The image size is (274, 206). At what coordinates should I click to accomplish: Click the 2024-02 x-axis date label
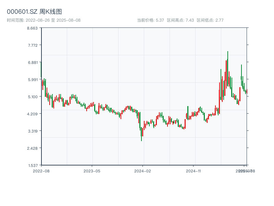[143, 171]
